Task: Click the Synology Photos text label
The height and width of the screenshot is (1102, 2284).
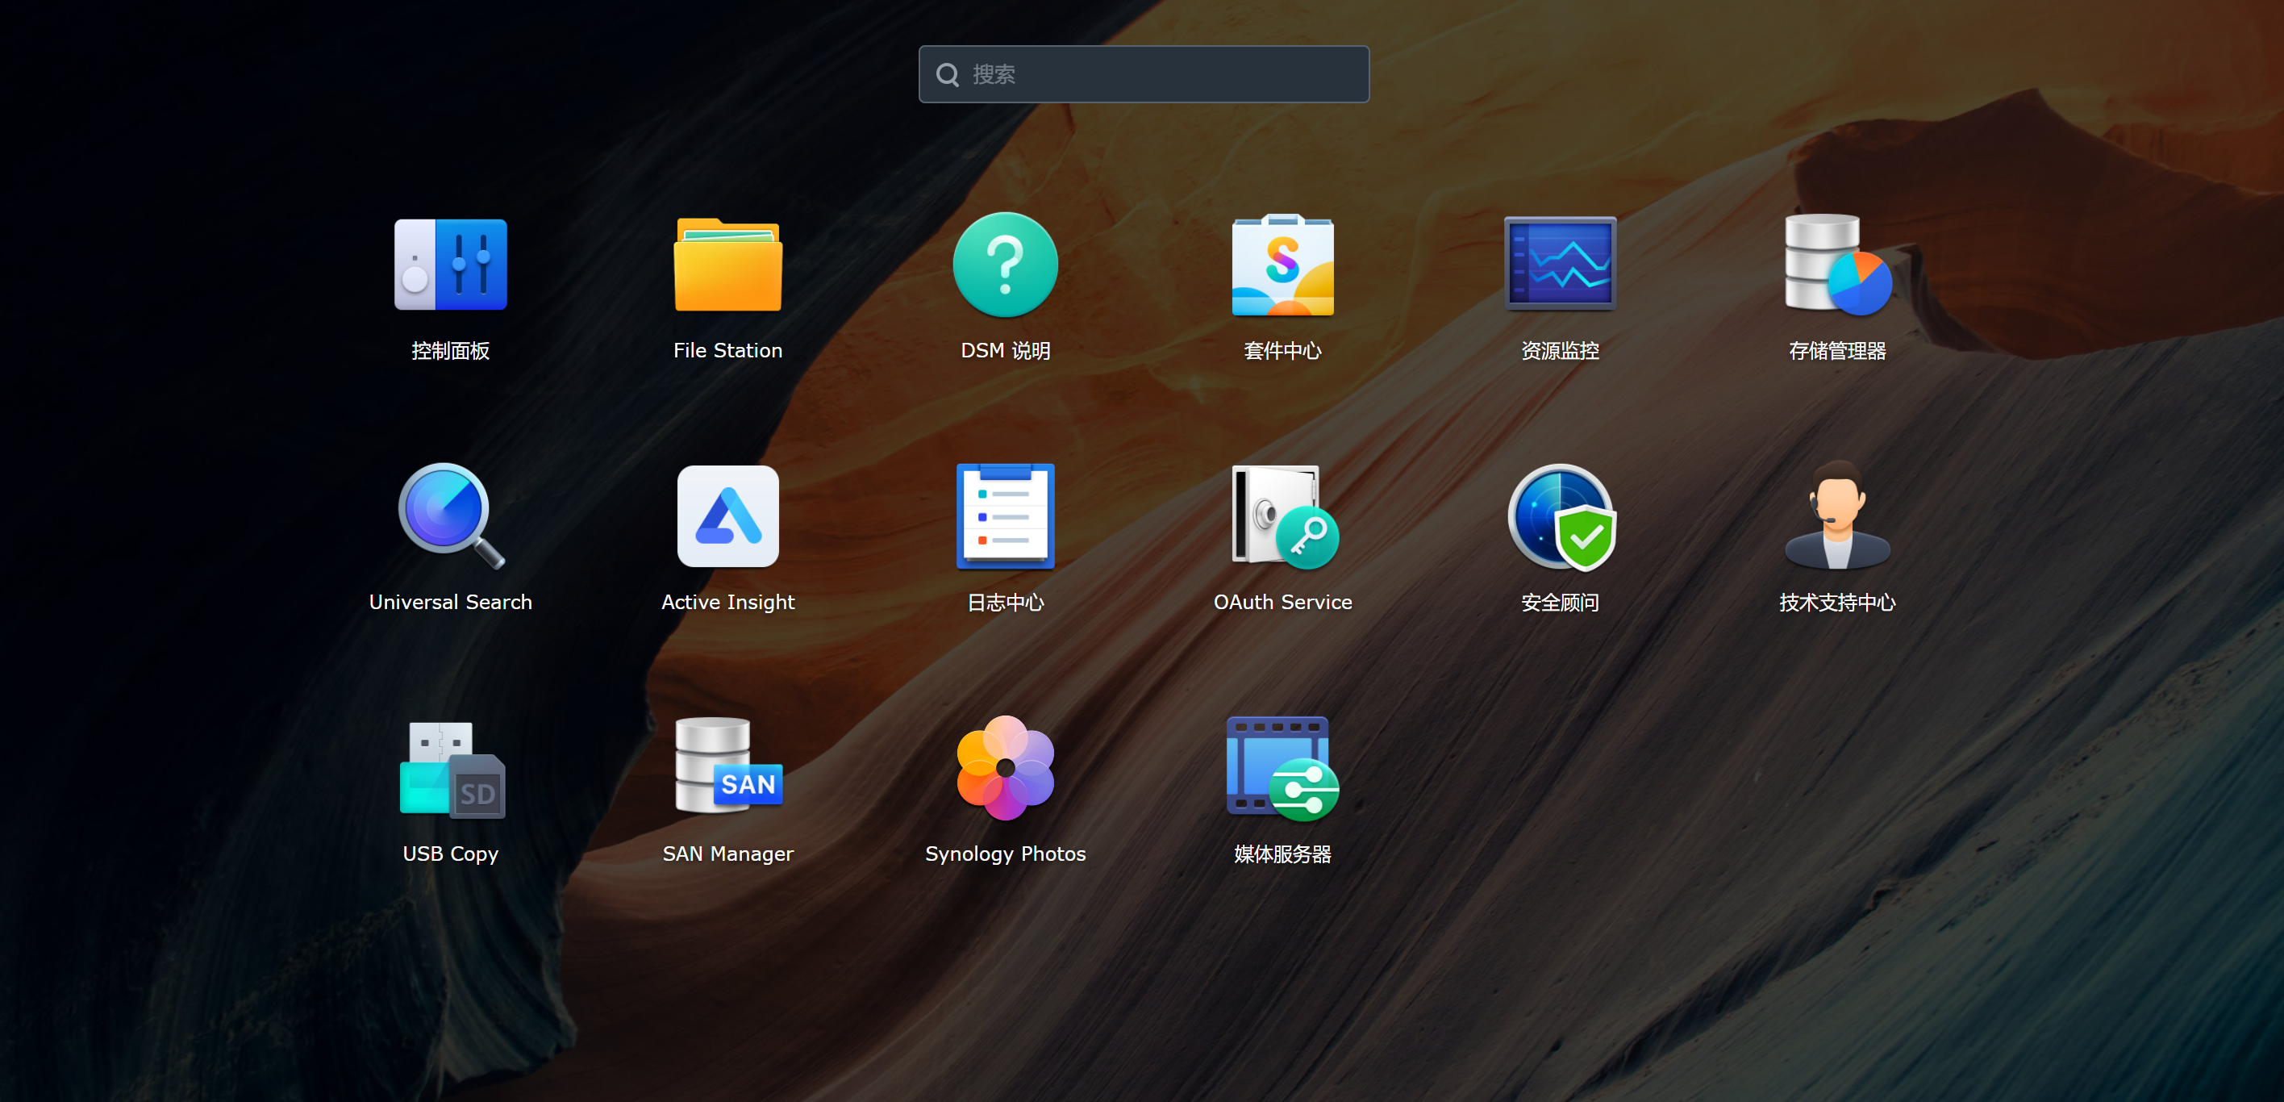Action: click(1005, 854)
